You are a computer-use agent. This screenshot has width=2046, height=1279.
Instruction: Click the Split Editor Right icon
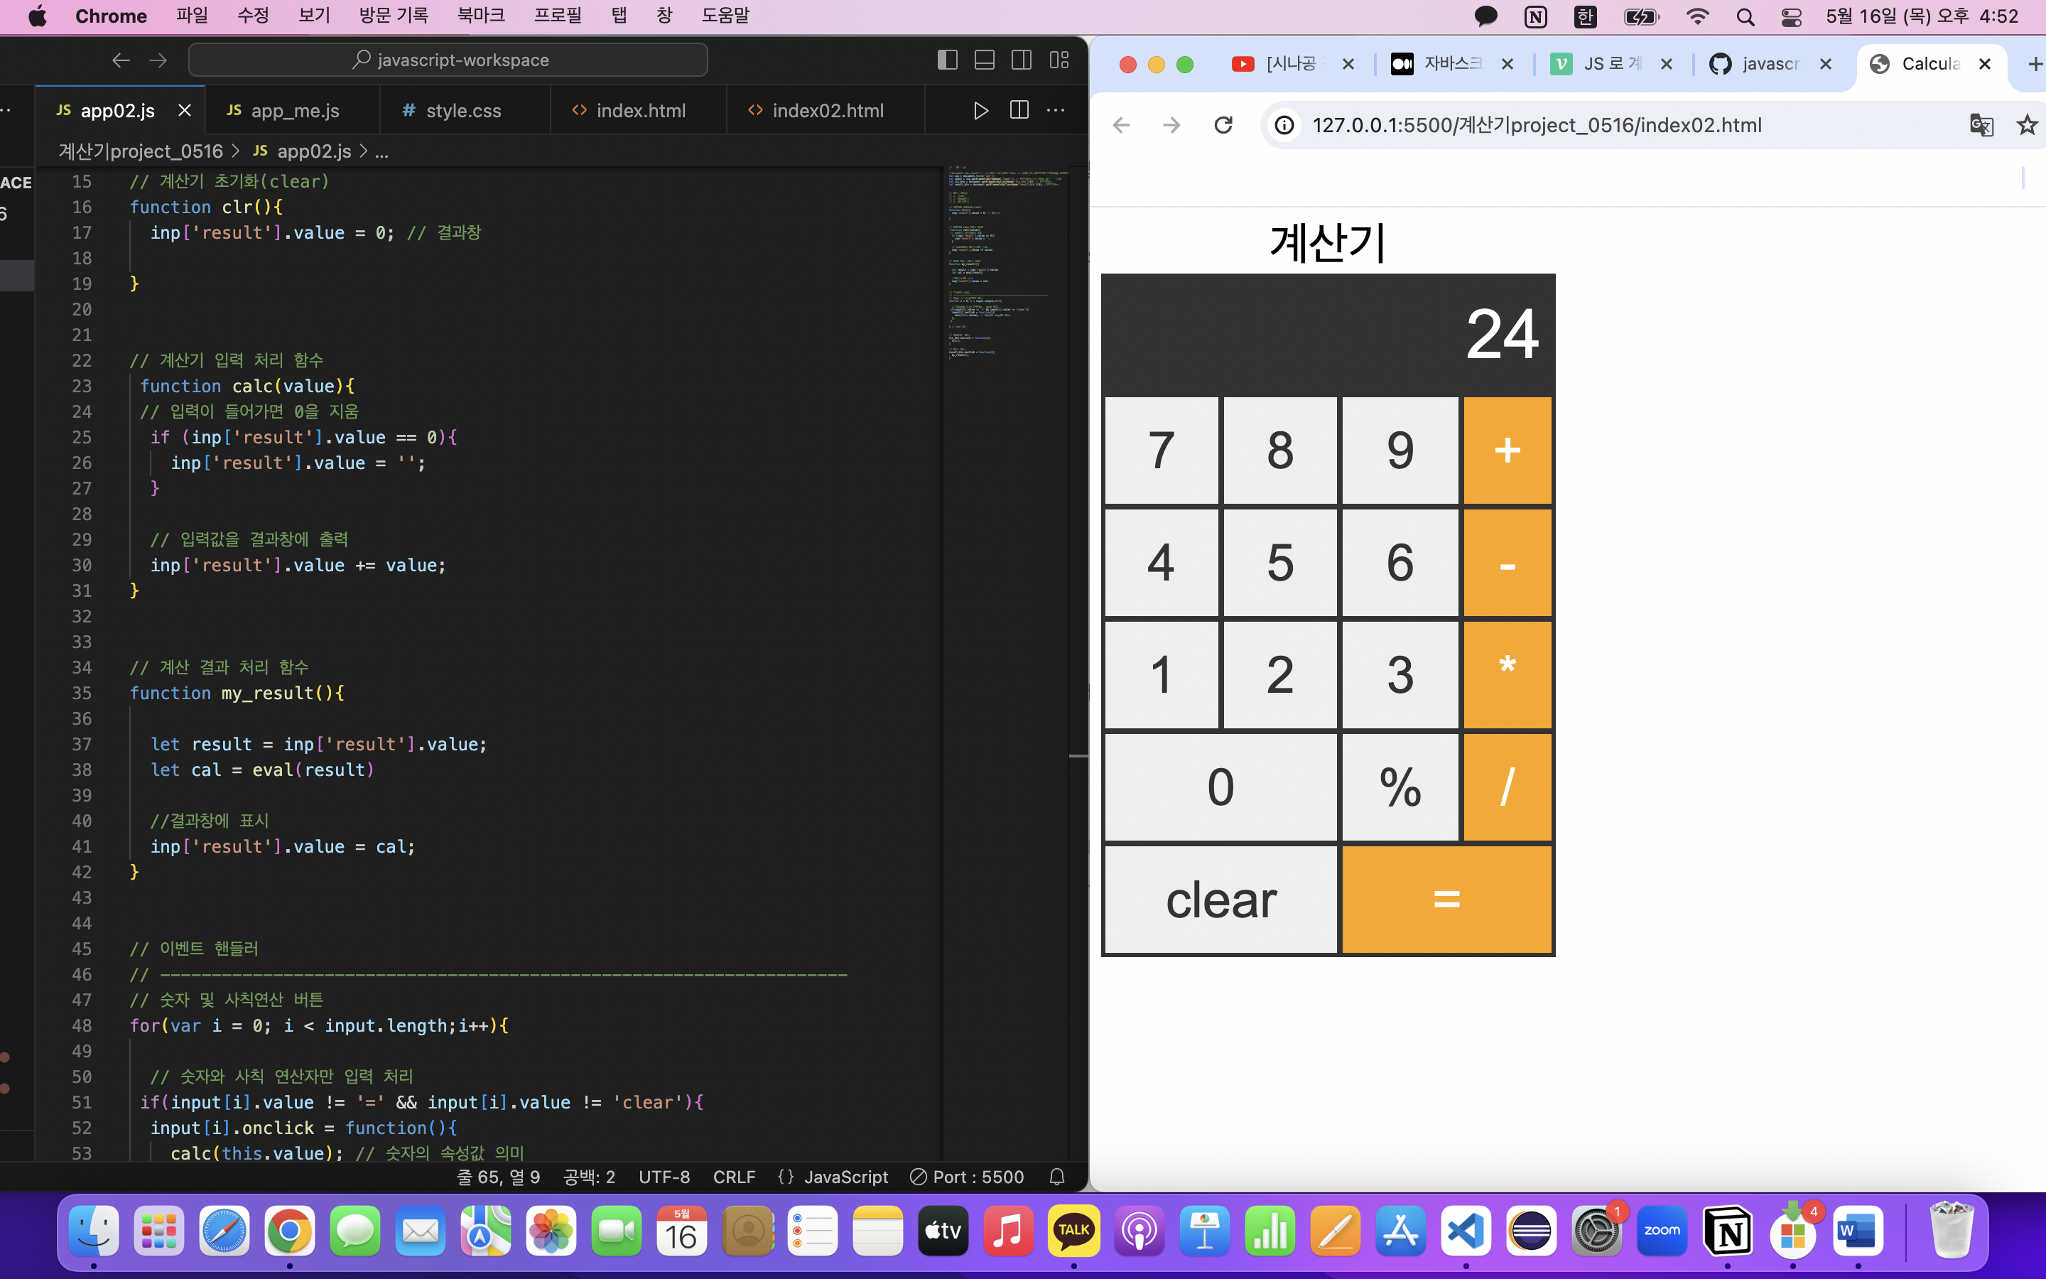click(1019, 111)
